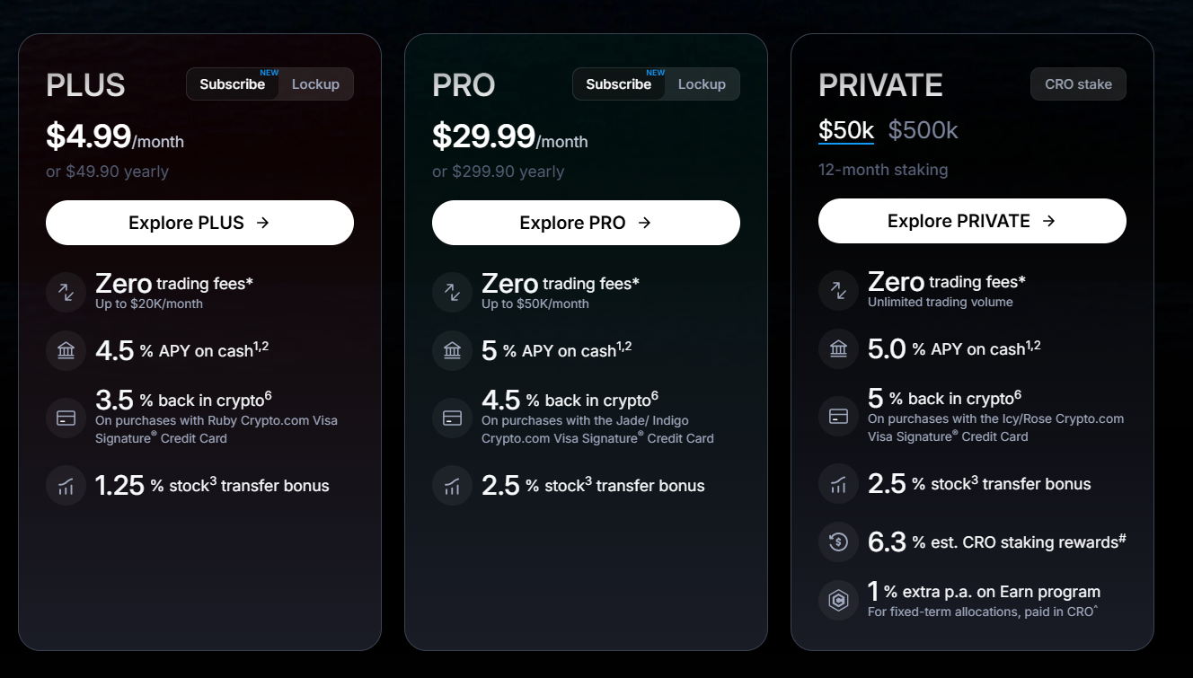Viewport: 1193px width, 678px height.
Task: Click the PLUS APY bank icon
Action: pos(66,350)
